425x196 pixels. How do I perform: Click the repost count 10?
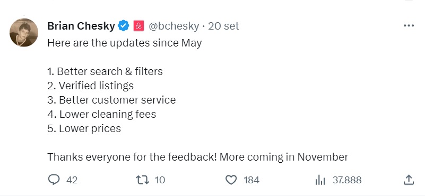pyautogui.click(x=160, y=180)
